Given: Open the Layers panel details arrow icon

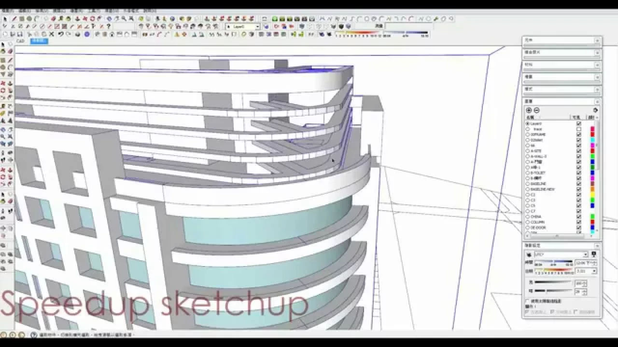Looking at the screenshot, I should 595,110.
